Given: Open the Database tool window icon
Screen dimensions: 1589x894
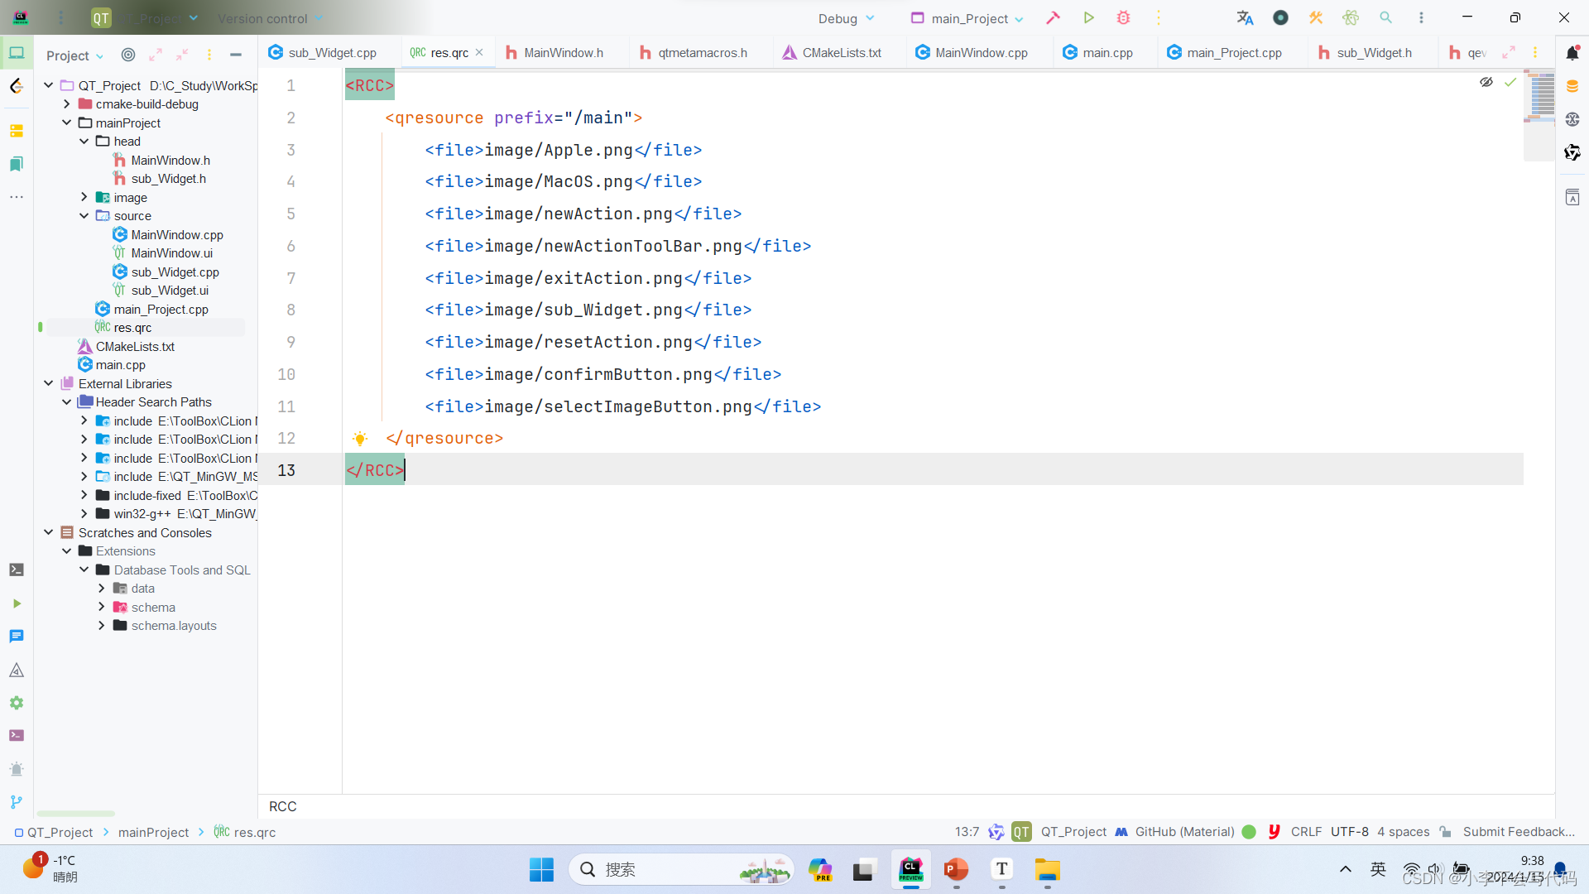Looking at the screenshot, I should click(x=1572, y=86).
